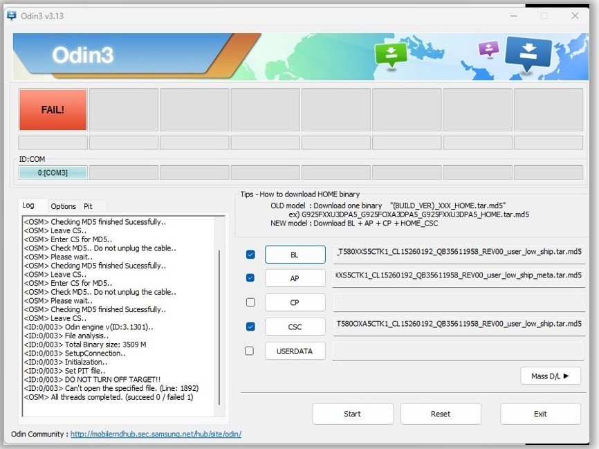599x449 pixels.
Task: Enable the USERDATA checkbox
Action: pos(250,351)
